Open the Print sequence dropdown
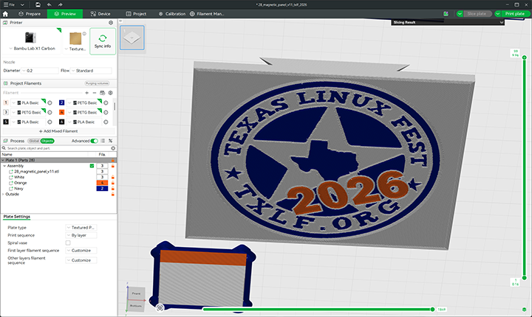This screenshot has height=317, width=532. point(81,235)
